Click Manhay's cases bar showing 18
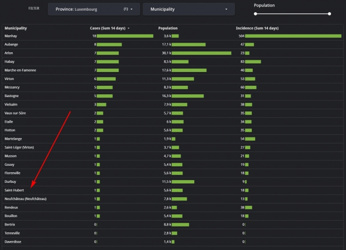Screen dimensions: 346x250 125,36
